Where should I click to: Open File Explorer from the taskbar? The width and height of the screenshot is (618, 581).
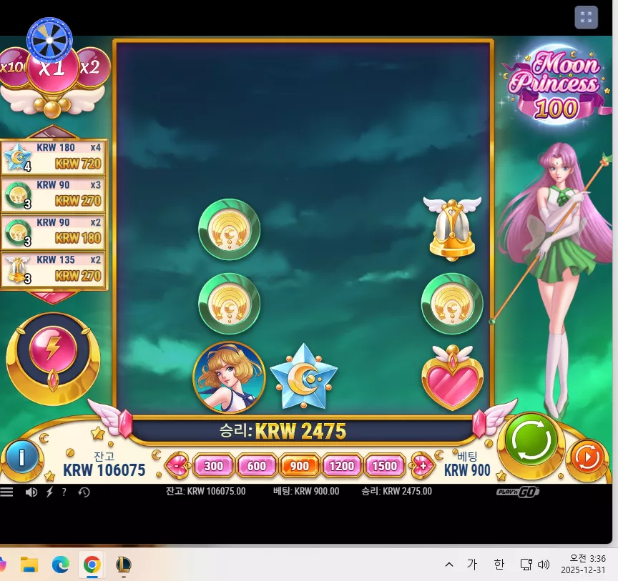(x=29, y=565)
